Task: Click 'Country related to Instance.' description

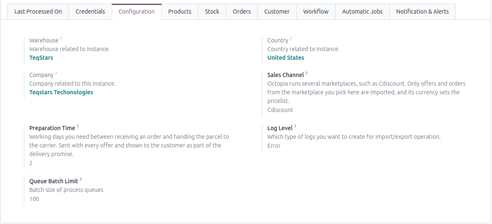Action: point(304,49)
